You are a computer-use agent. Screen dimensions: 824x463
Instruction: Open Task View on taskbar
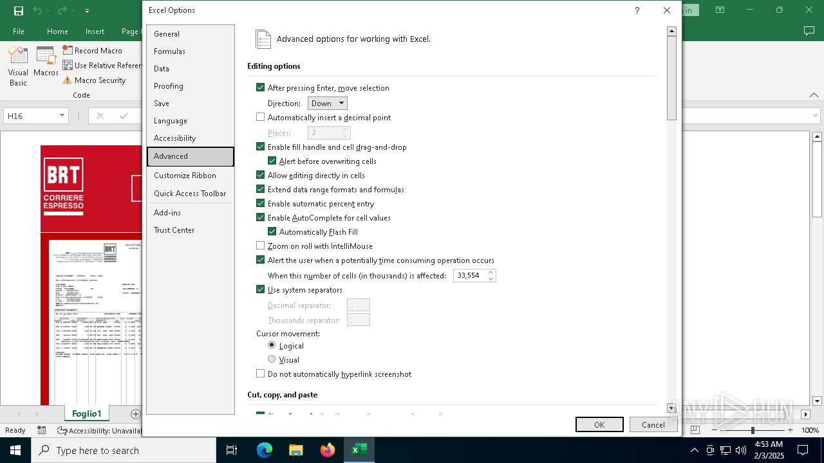(x=232, y=450)
